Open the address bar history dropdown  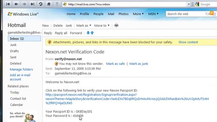tap(189, 4)
